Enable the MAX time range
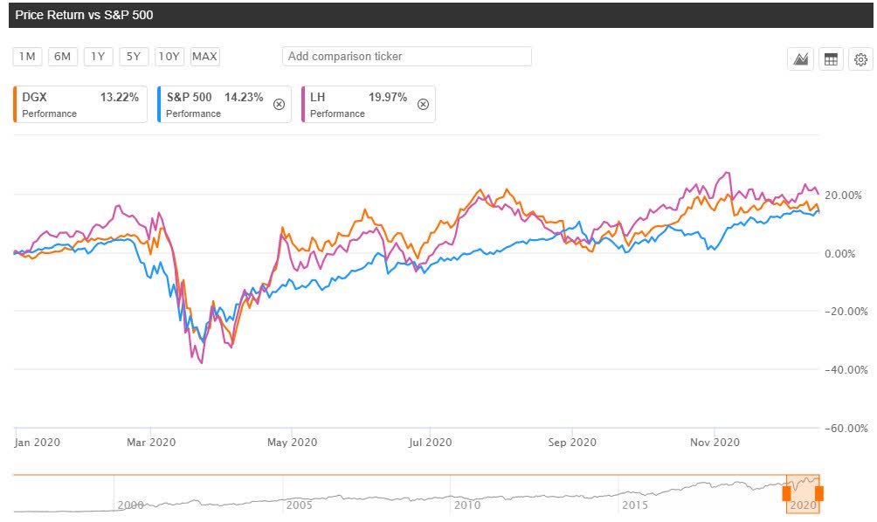Image resolution: width=877 pixels, height=522 pixels. point(204,56)
